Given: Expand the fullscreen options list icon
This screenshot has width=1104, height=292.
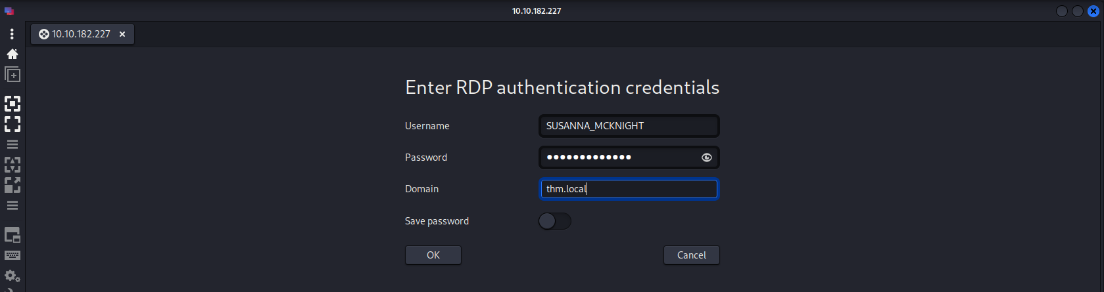Looking at the screenshot, I should tap(12, 144).
